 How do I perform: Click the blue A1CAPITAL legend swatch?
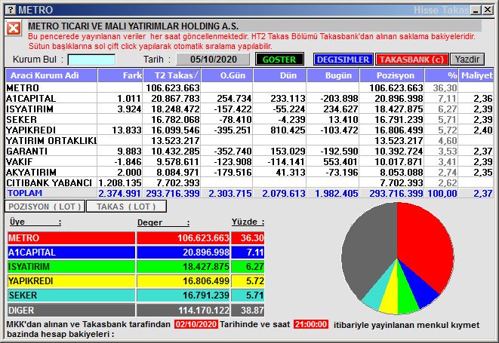[x=71, y=253]
